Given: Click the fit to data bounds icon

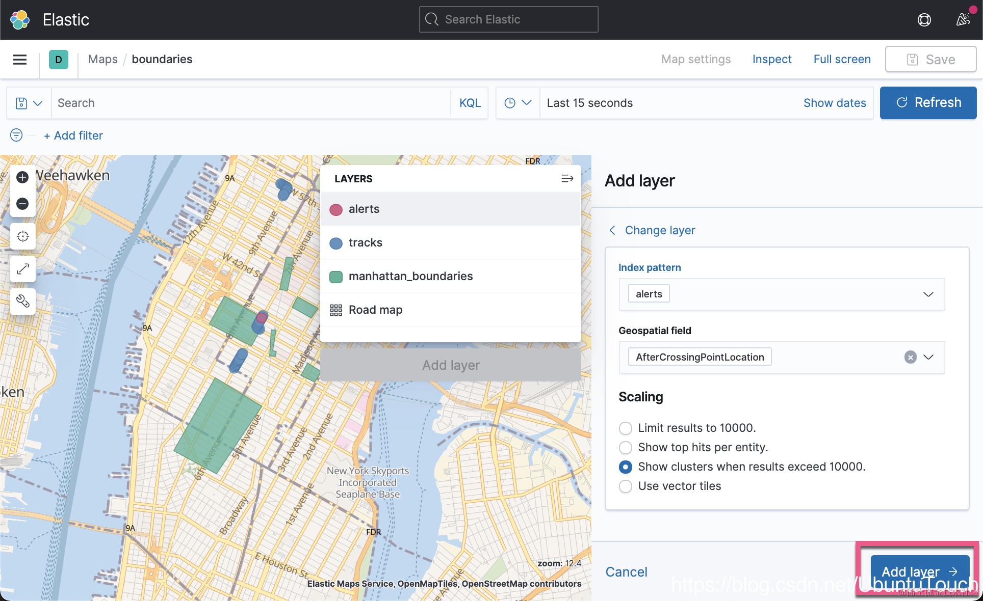Looking at the screenshot, I should [22, 236].
